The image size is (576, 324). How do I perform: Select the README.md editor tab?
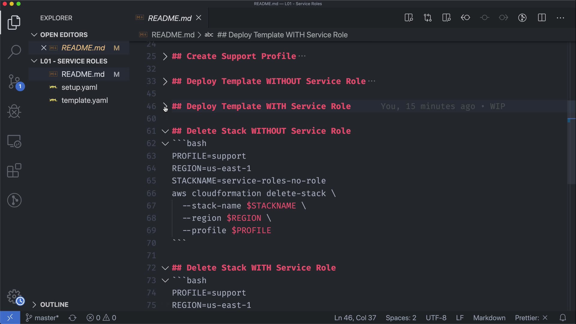pos(169,18)
